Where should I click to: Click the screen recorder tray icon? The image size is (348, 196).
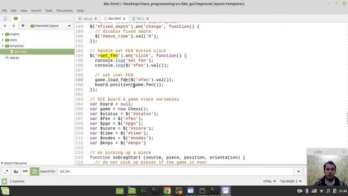pyautogui.click(x=300, y=191)
